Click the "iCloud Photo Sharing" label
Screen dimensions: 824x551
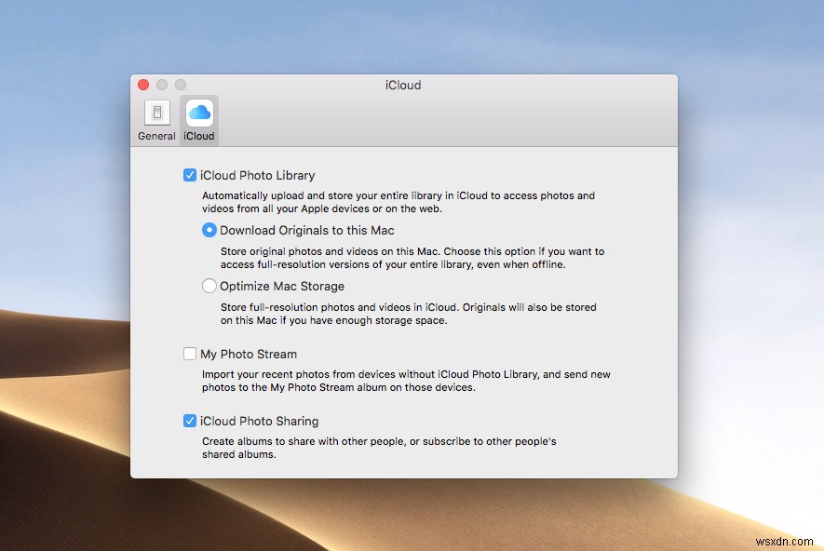pos(260,421)
